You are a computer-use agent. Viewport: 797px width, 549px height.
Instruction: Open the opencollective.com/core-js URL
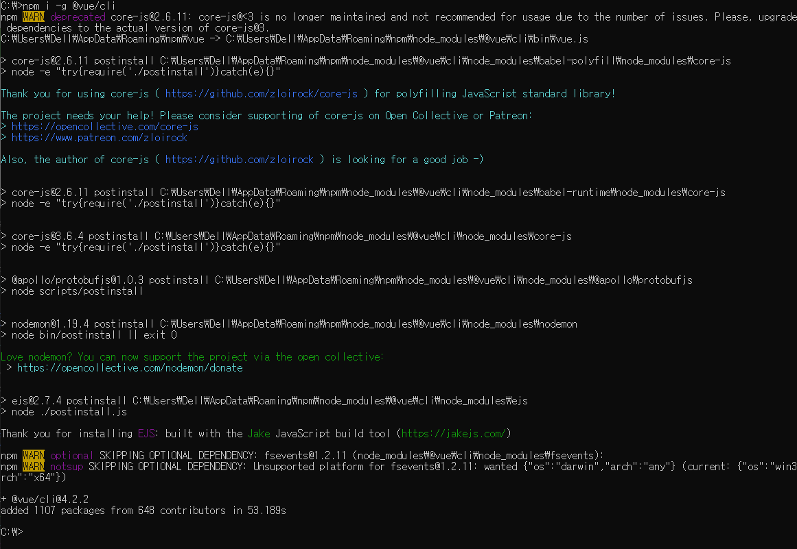click(105, 126)
